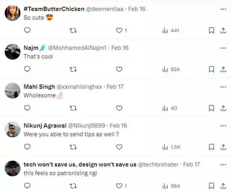The image size is (231, 192).
Task: Click Najm's profile avatar
Action: 12,52
